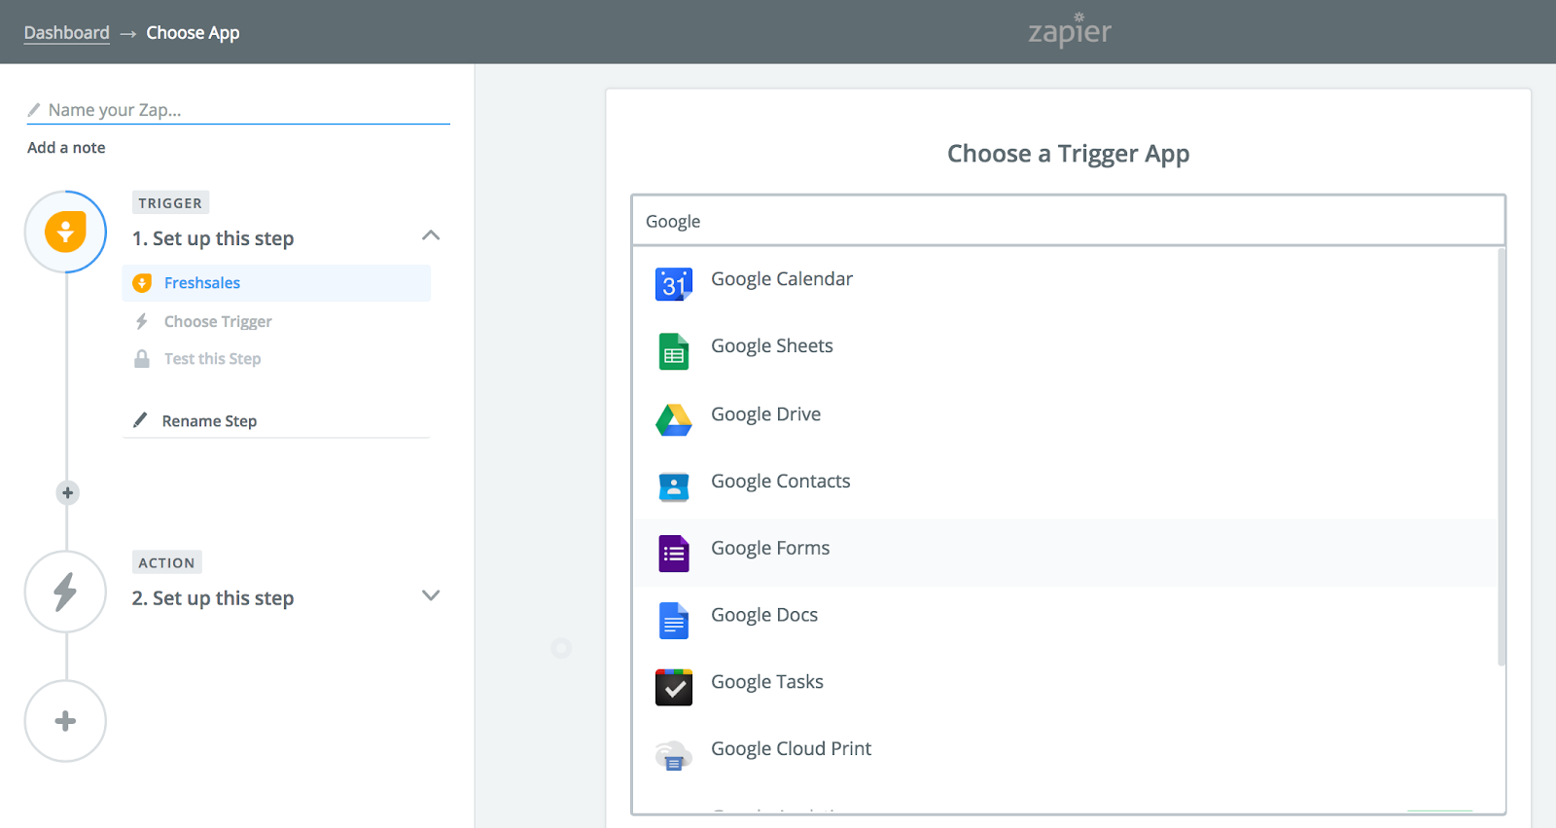The width and height of the screenshot is (1556, 828).
Task: Click the Zapier logo in header
Action: [x=1070, y=30]
